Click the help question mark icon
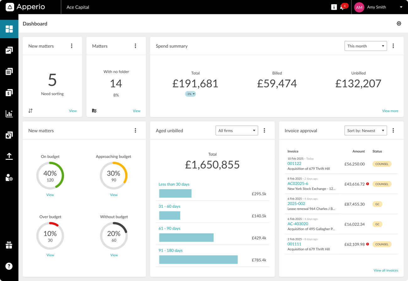 coord(9,266)
